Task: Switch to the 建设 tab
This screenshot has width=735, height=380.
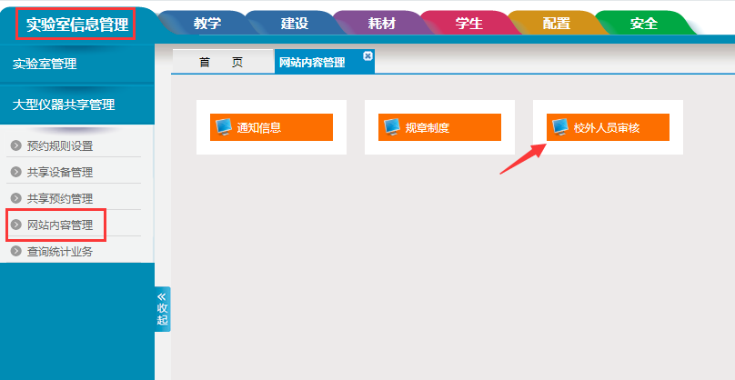Action: [x=295, y=24]
